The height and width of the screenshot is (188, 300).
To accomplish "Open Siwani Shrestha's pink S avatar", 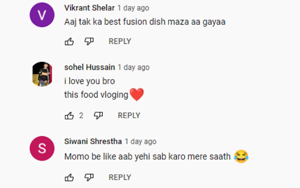I will click(42, 148).
